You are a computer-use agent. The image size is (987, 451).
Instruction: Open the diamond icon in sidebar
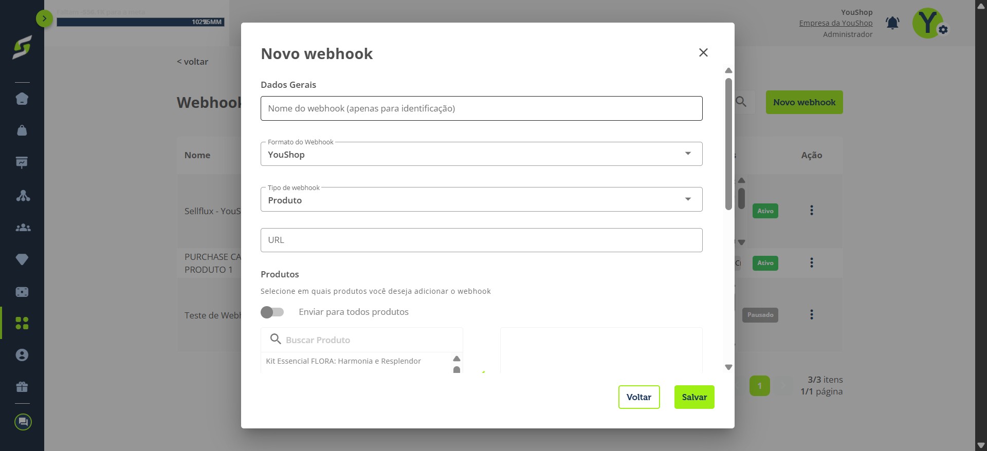[22, 259]
